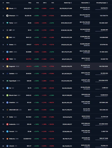Sort by the Circulating Supply column header

point(101,3)
